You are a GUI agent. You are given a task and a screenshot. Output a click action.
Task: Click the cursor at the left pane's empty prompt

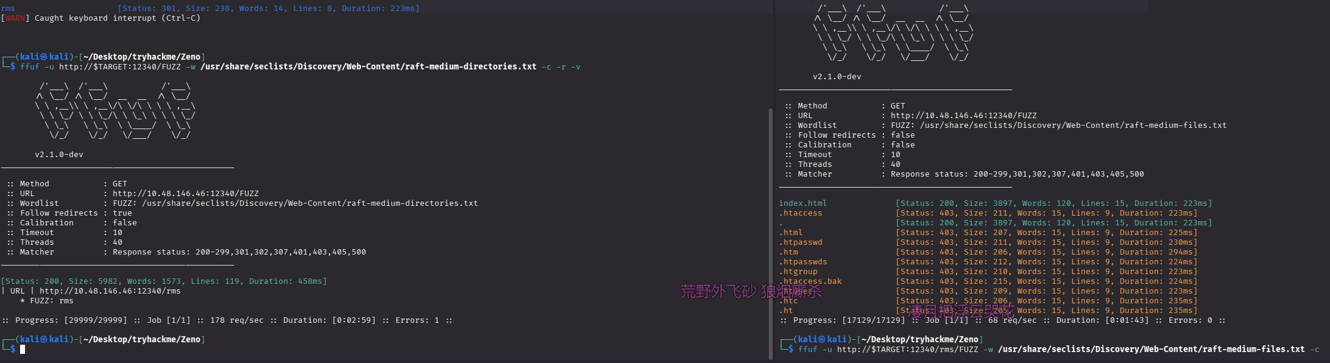23,350
